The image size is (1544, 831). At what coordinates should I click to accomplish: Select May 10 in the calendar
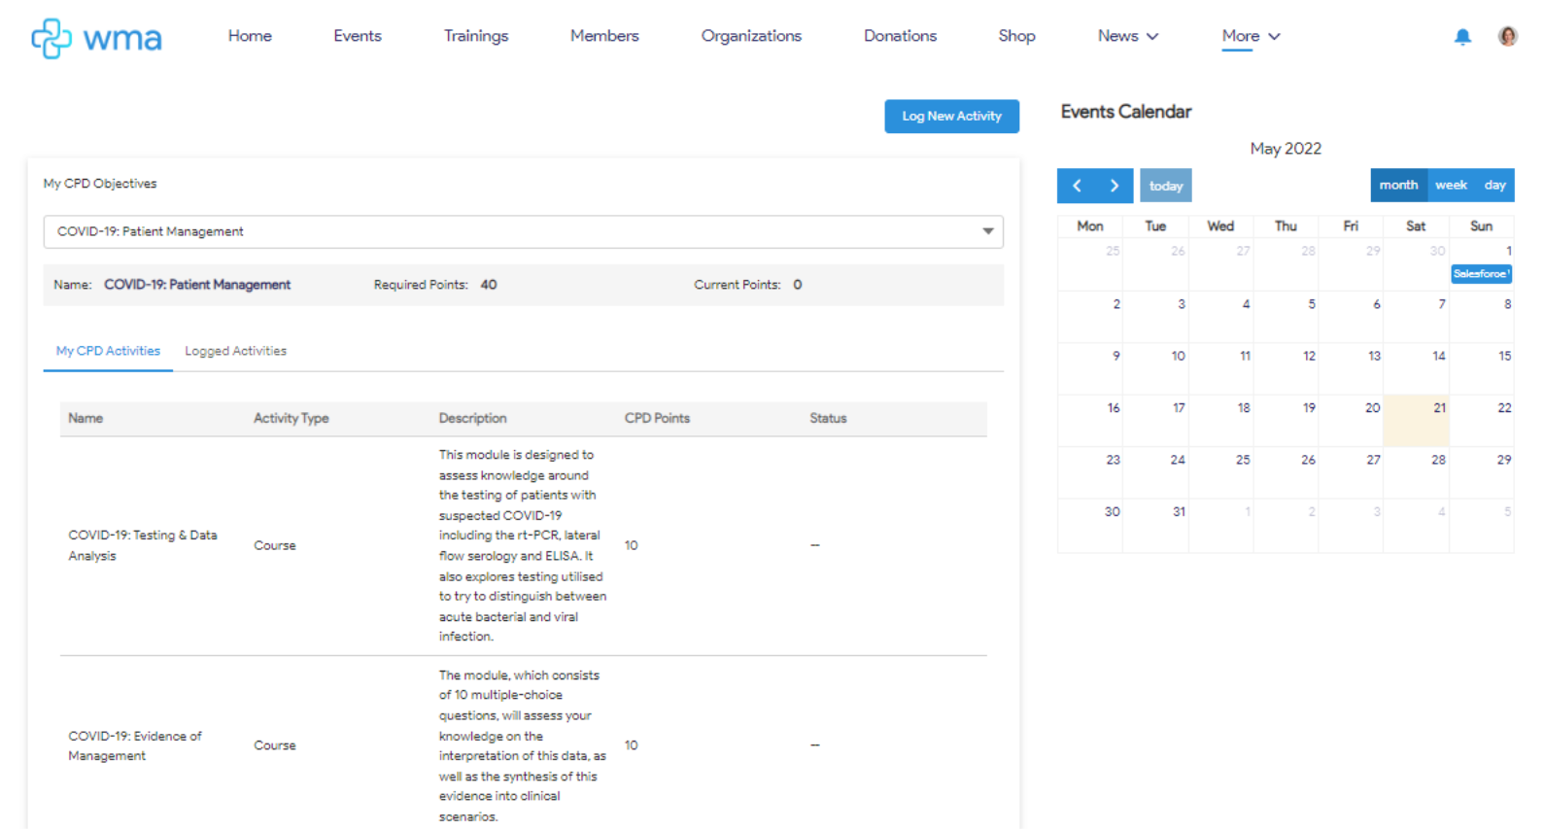tap(1155, 368)
